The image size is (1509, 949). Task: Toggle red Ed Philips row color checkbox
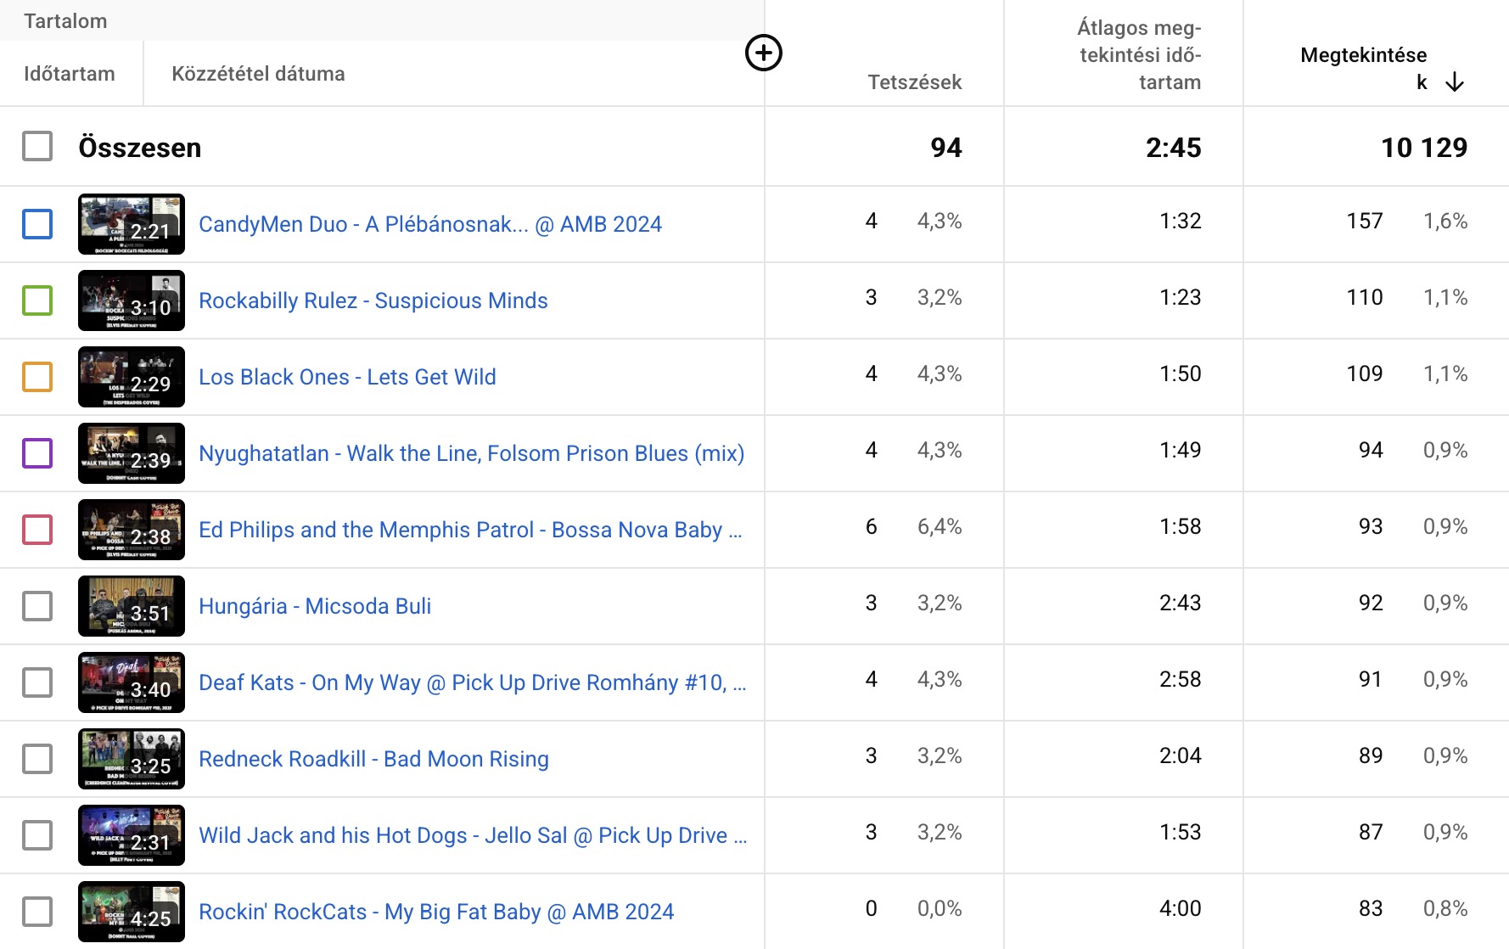(37, 530)
